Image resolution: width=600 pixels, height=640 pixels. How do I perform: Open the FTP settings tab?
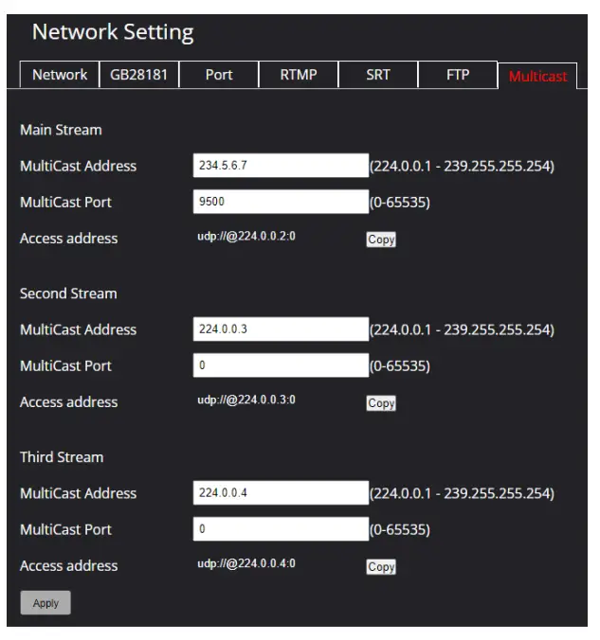458,75
